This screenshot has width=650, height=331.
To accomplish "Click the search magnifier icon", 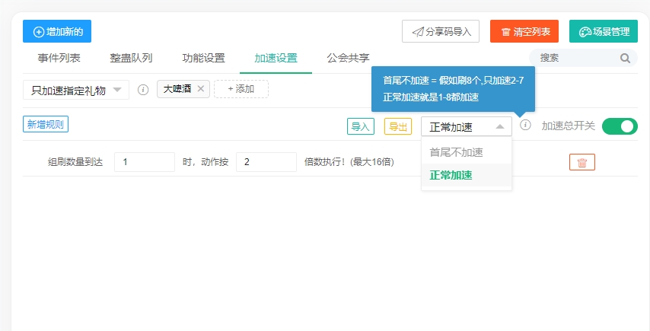I will pos(625,58).
